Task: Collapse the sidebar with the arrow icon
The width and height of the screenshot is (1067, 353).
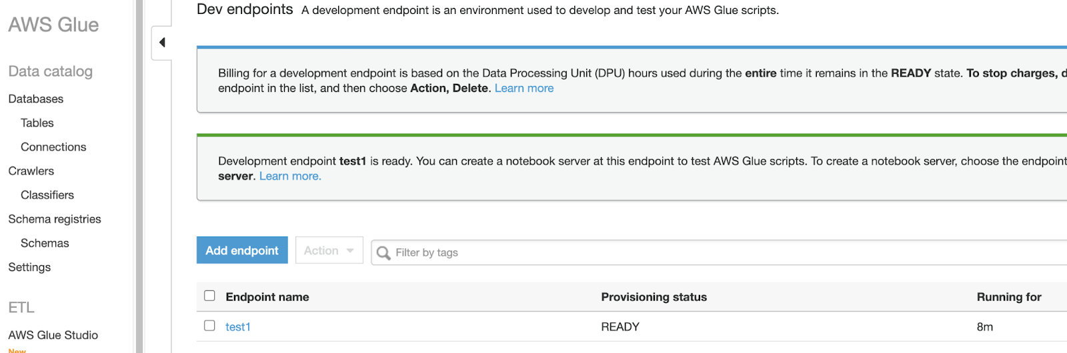Action: (162, 43)
